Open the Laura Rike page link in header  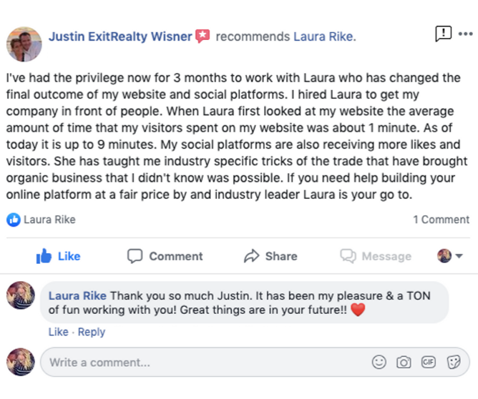[x=323, y=36]
